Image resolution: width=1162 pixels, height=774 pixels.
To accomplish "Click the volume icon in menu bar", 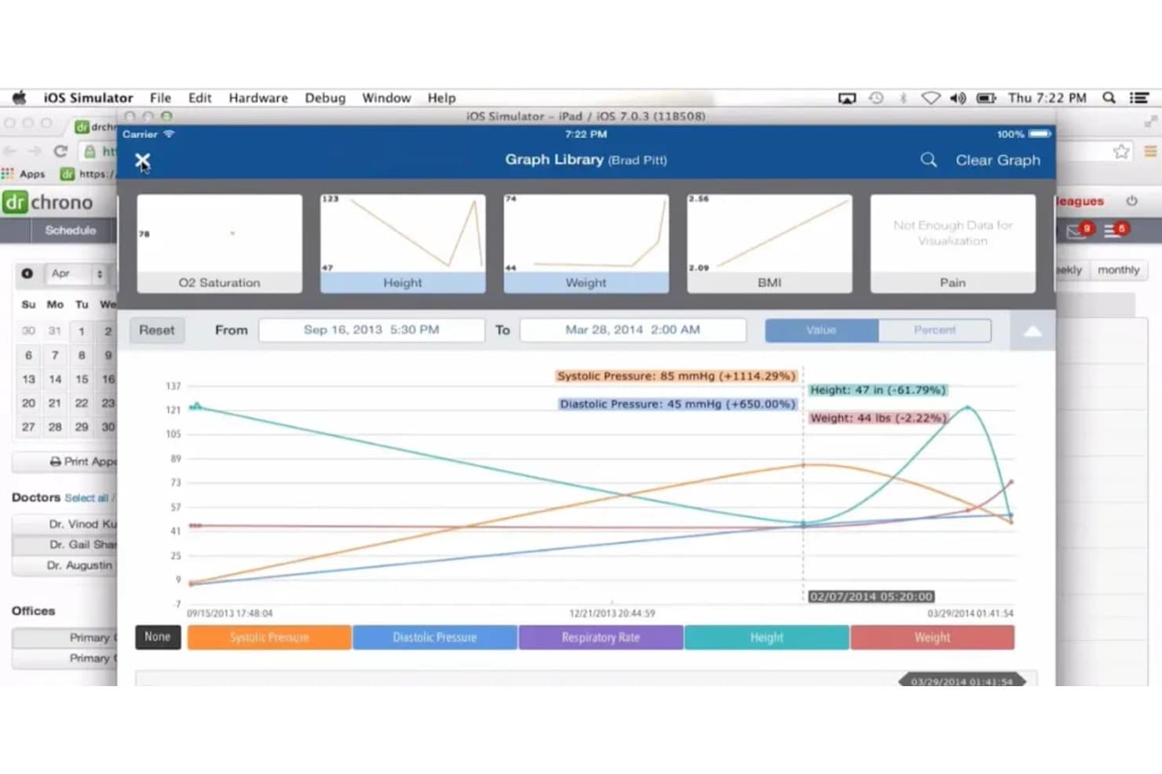I will [x=958, y=98].
